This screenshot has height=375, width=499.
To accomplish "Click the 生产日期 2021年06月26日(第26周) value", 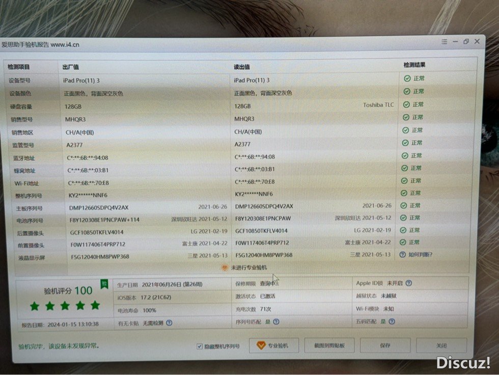I will click(x=172, y=284).
